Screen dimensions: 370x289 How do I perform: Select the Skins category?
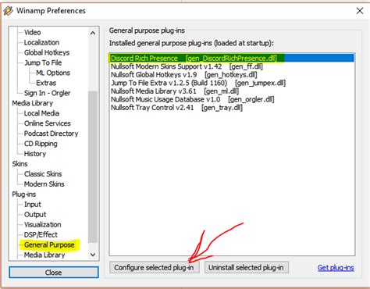[20, 164]
